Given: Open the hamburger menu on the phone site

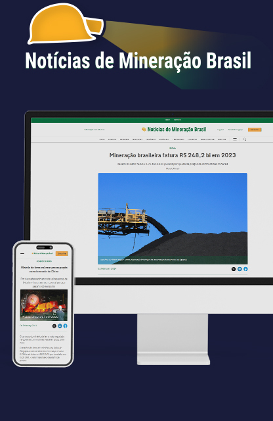Looking at the screenshot, I should [x=22, y=253].
